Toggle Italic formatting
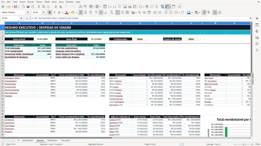The height and width of the screenshot is (146, 261). click(55, 12)
